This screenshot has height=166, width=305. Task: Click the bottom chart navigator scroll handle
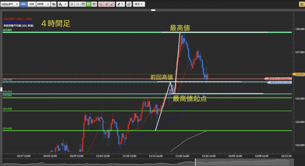pyautogui.click(x=196, y=162)
